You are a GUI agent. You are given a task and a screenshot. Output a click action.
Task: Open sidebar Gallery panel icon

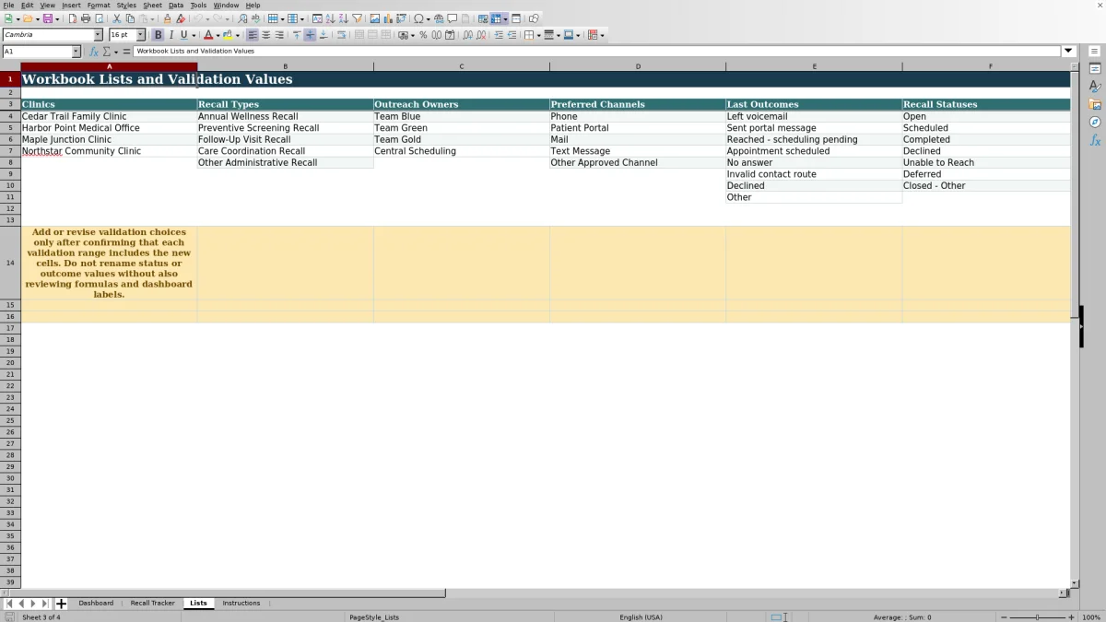(x=1095, y=104)
